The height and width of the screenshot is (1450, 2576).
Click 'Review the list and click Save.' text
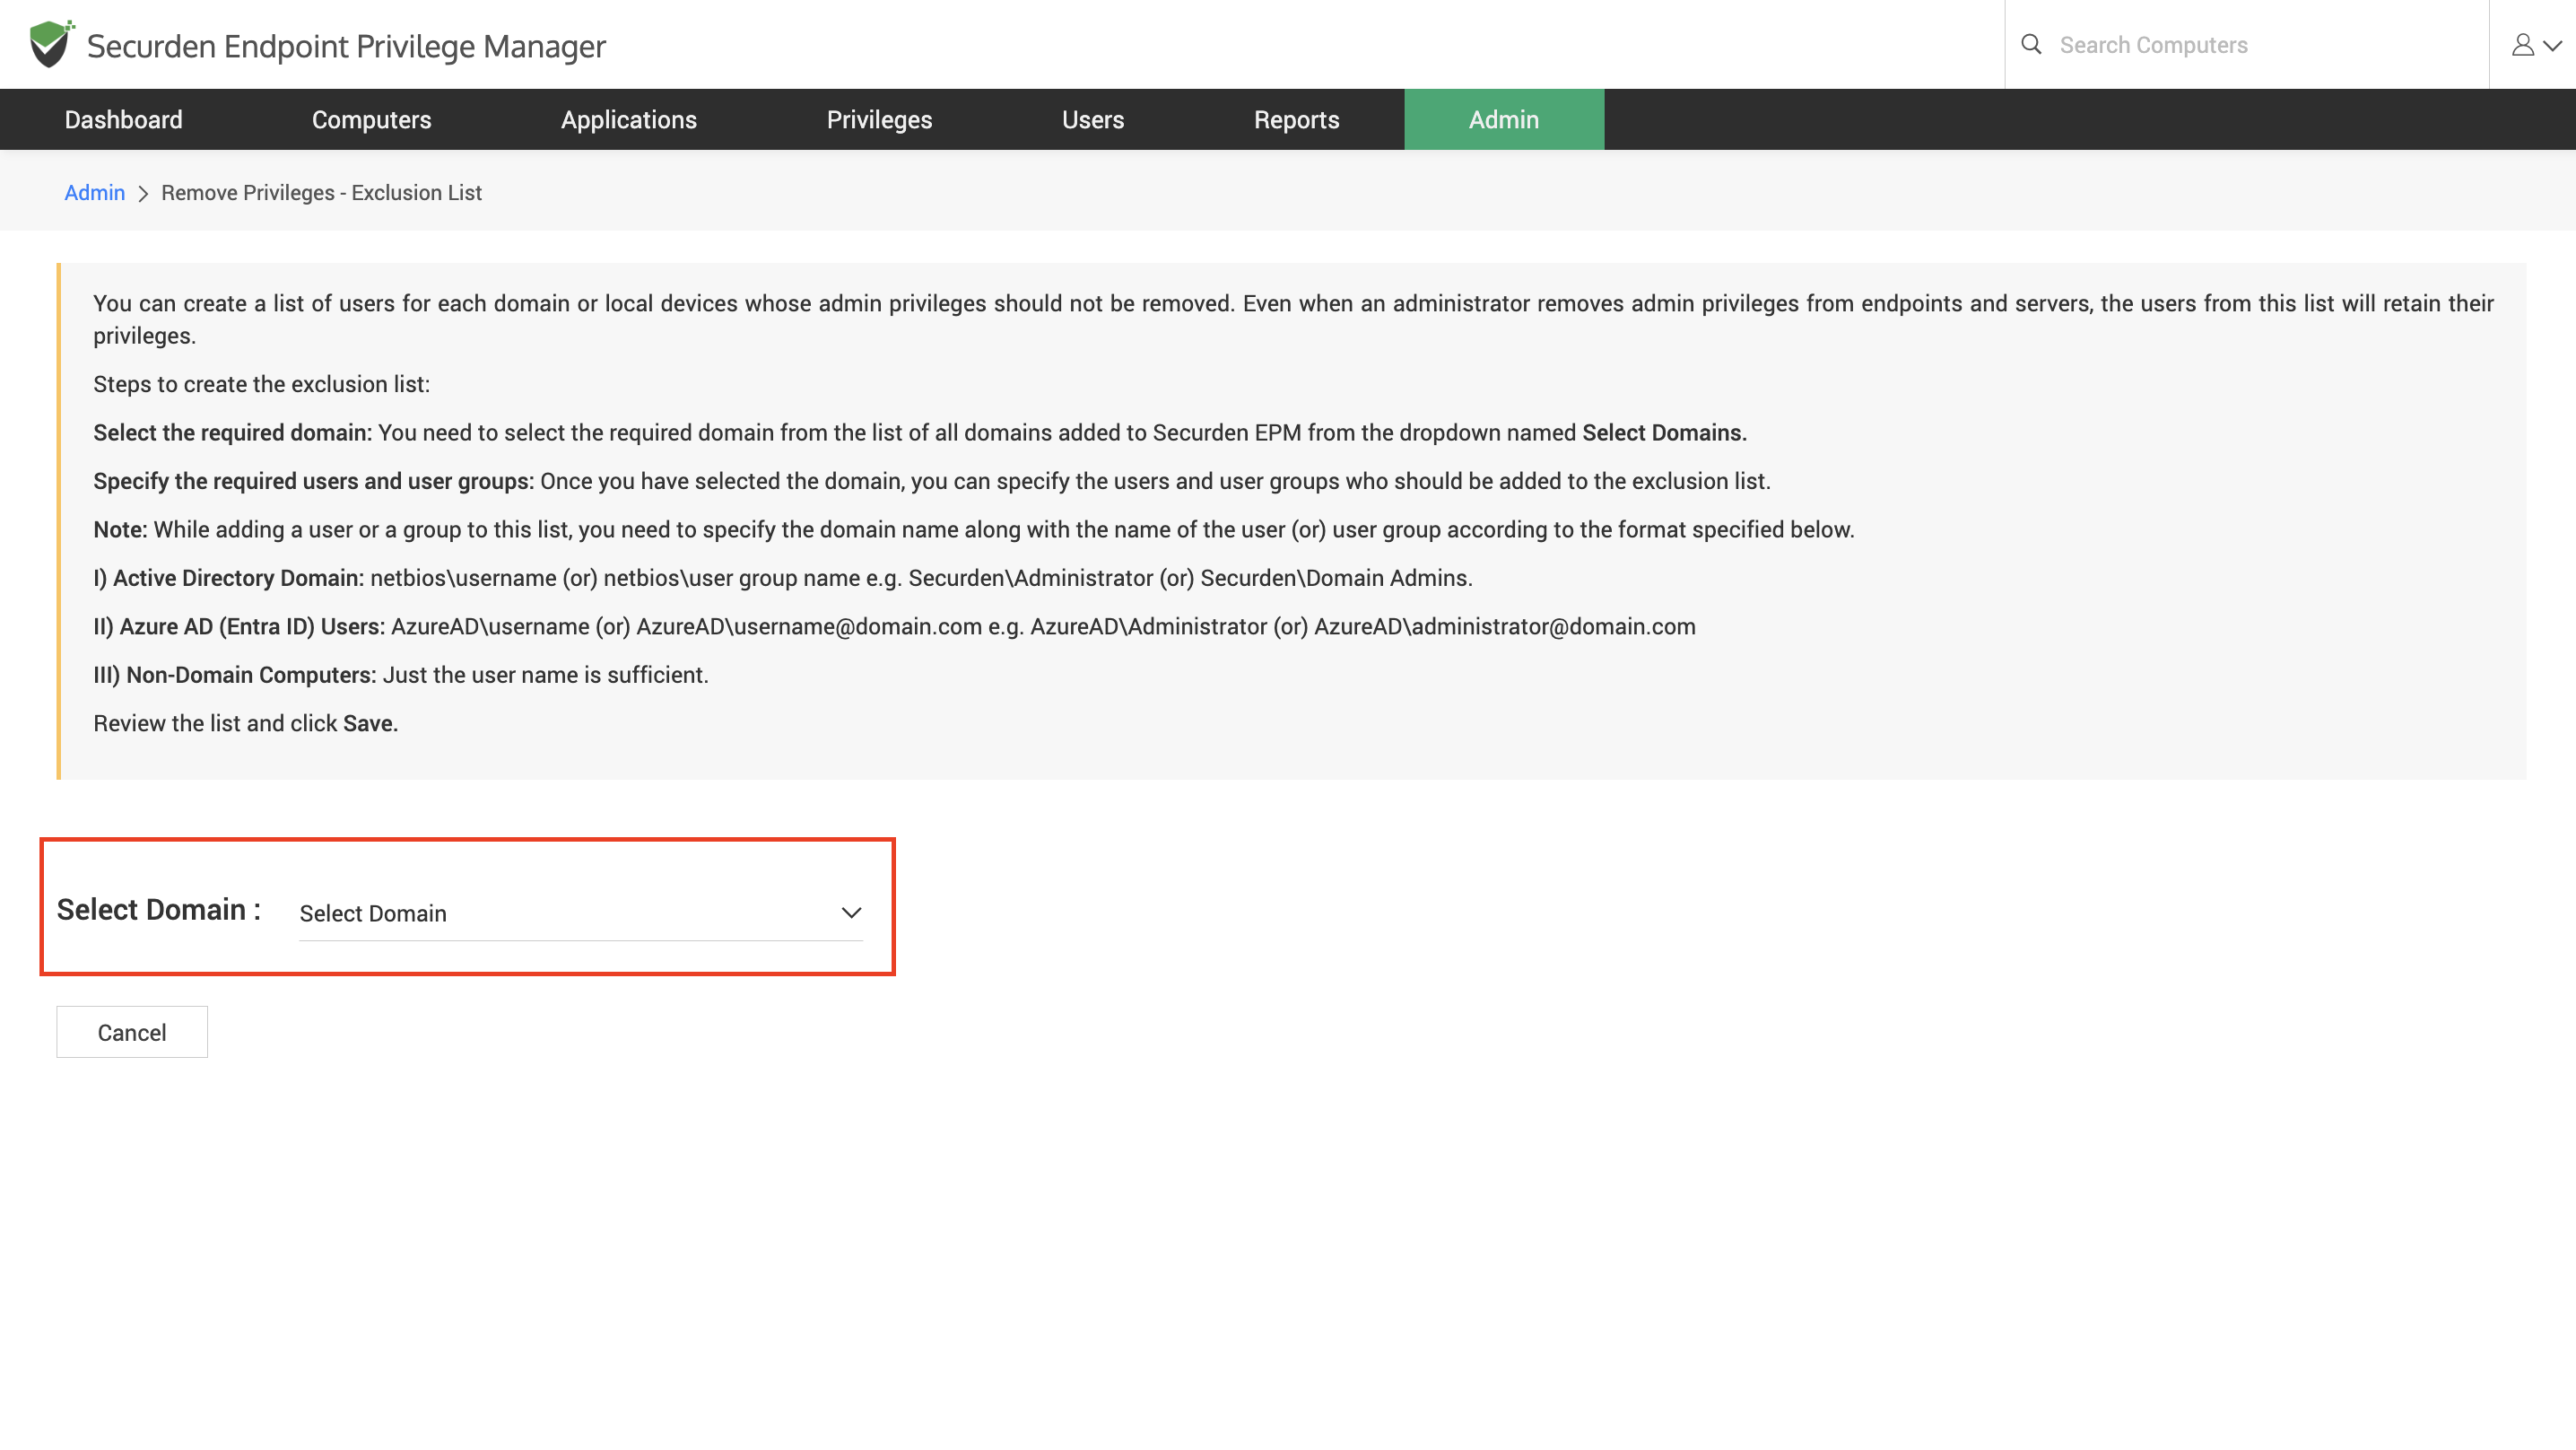pyautogui.click(x=246, y=723)
